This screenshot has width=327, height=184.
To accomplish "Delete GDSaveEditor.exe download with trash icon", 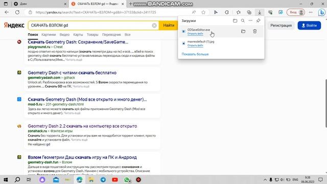I will [x=255, y=31].
